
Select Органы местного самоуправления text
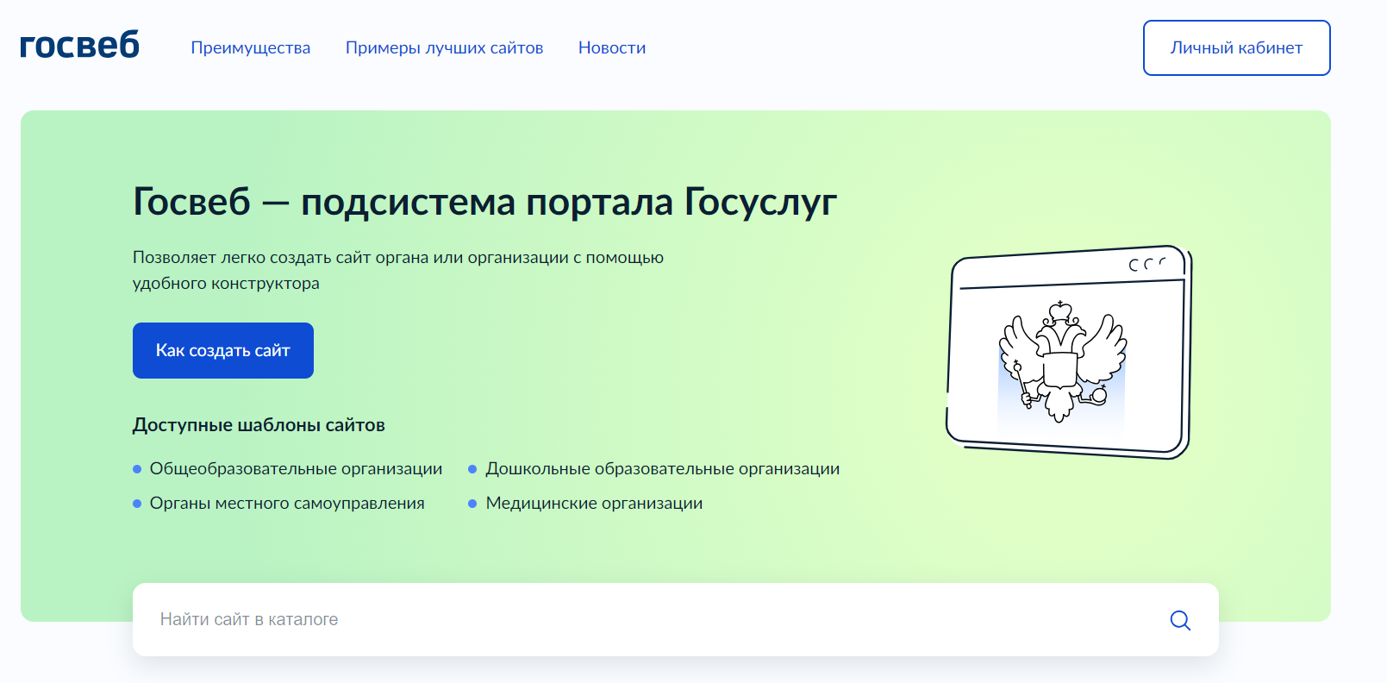(x=287, y=503)
